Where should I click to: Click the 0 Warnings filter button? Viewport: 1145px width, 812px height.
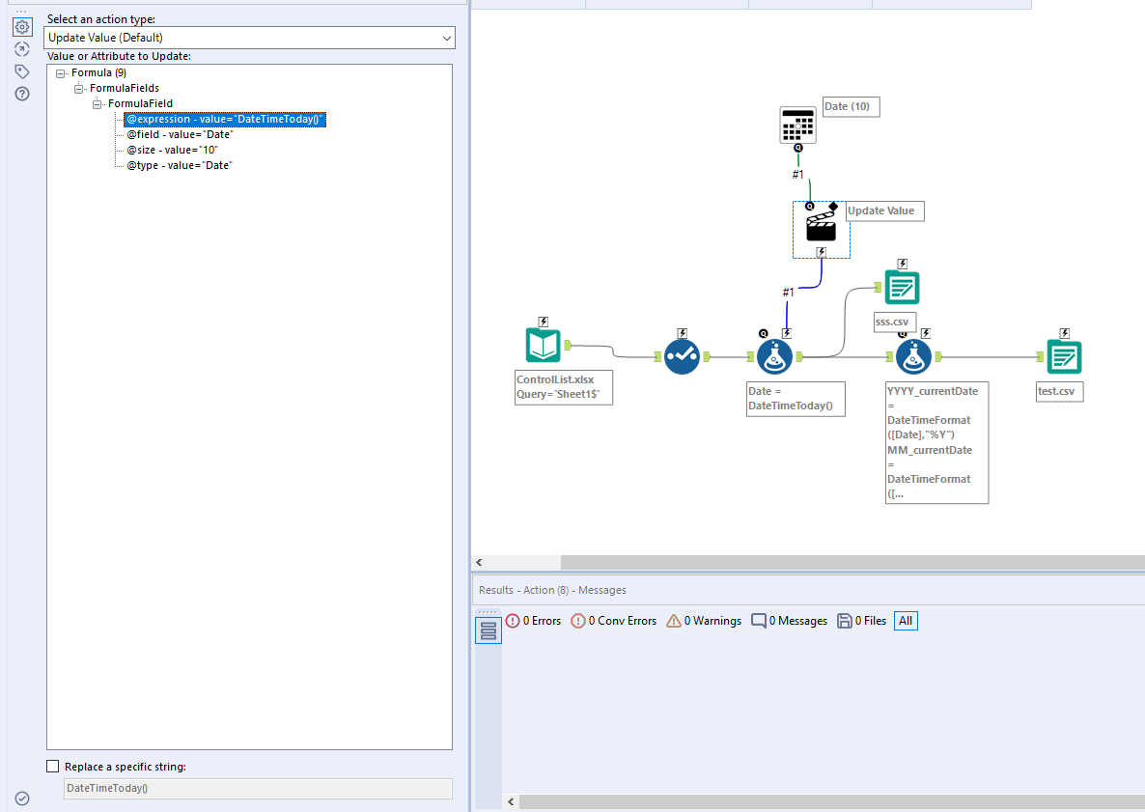[704, 620]
